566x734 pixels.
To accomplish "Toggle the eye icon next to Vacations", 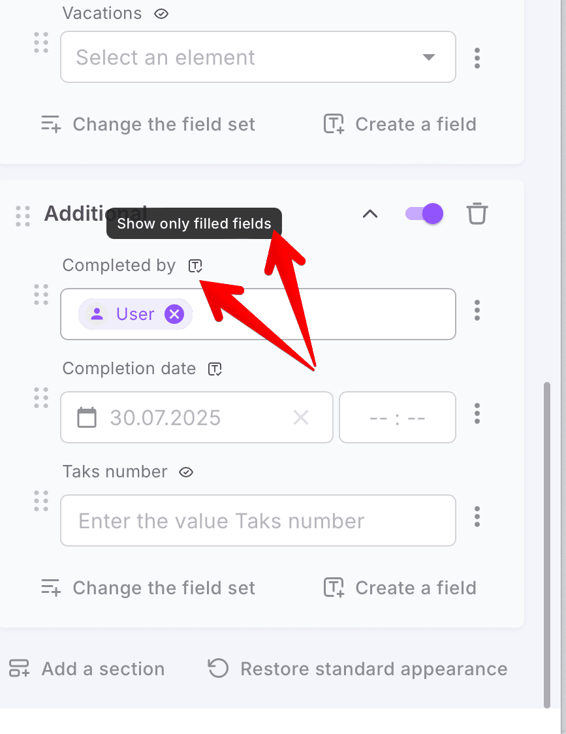I will (161, 14).
